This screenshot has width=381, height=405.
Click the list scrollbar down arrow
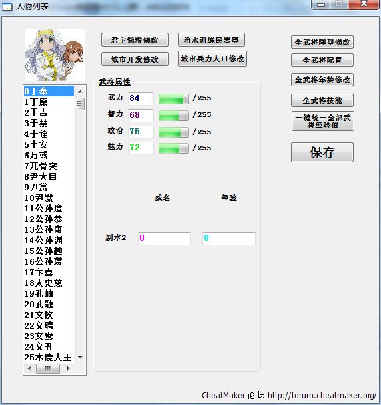point(80,358)
